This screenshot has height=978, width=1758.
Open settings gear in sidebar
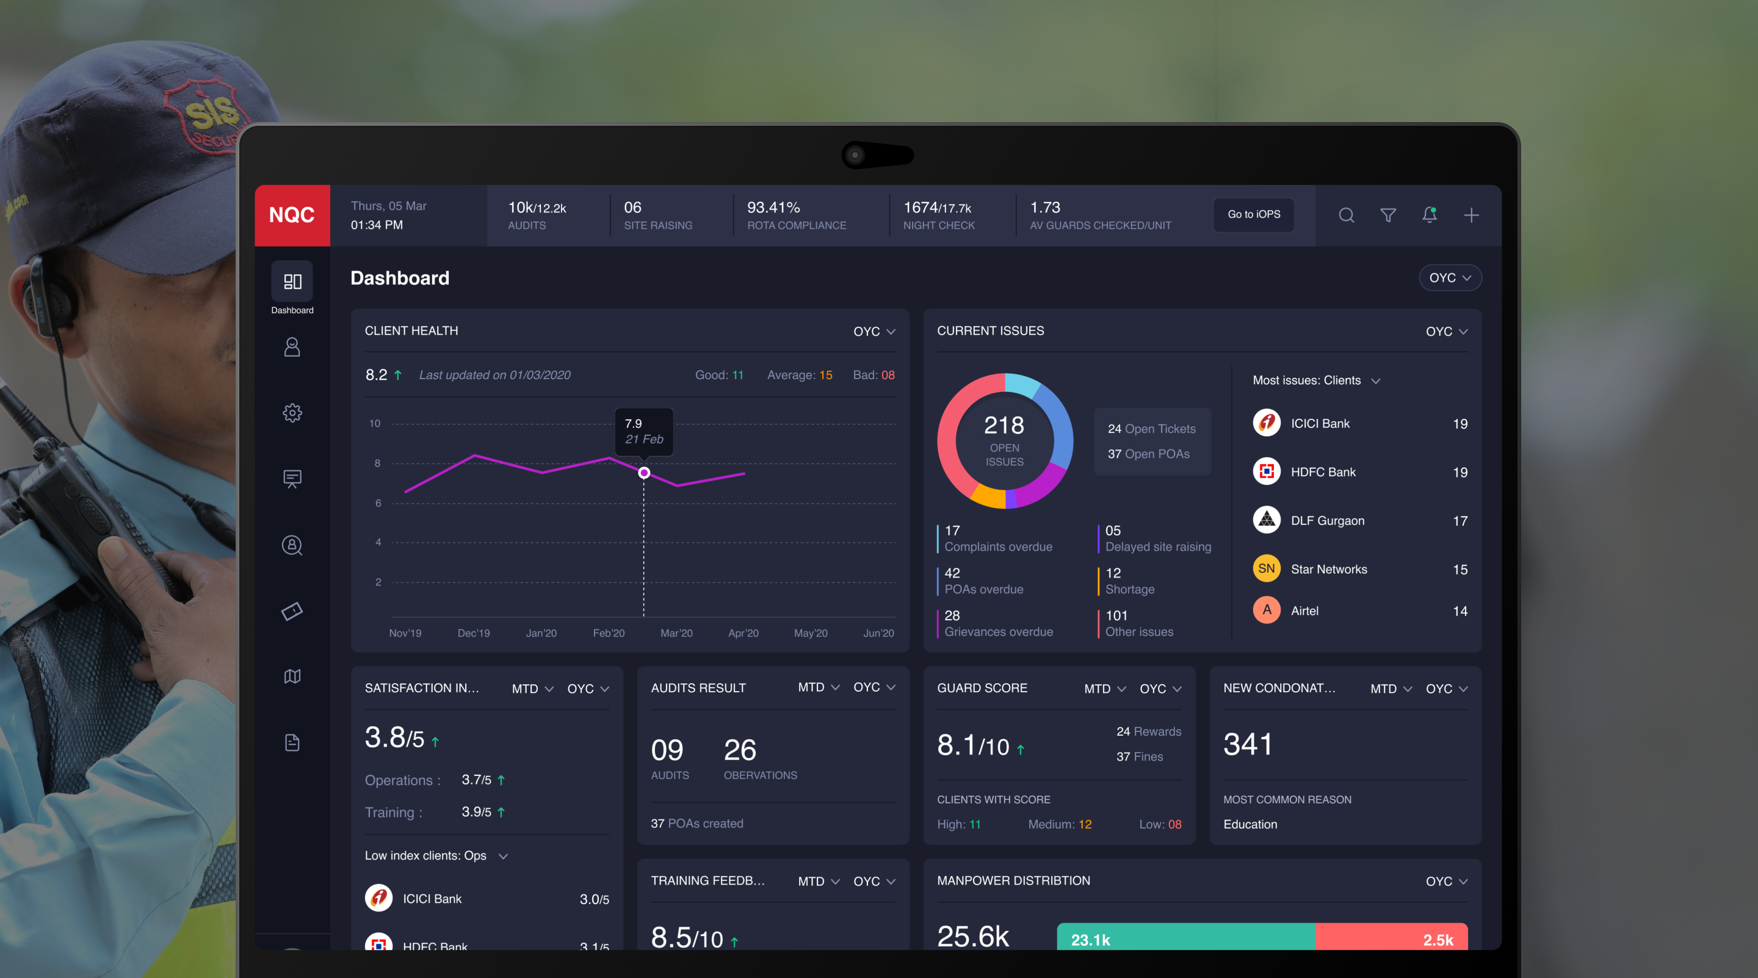pyautogui.click(x=292, y=413)
